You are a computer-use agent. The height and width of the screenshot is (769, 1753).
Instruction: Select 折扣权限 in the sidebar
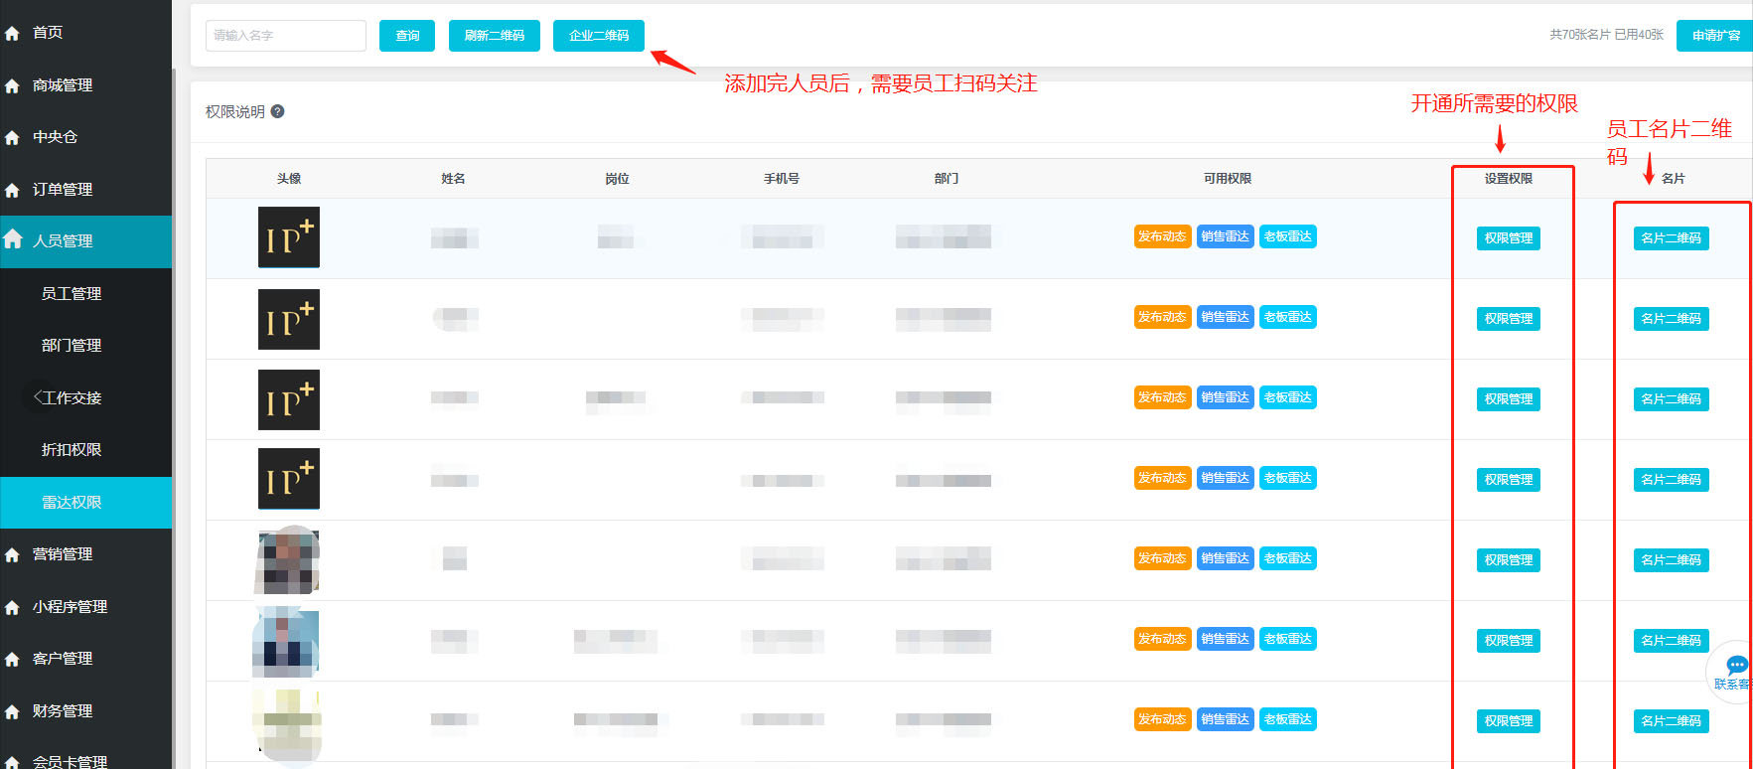(72, 450)
